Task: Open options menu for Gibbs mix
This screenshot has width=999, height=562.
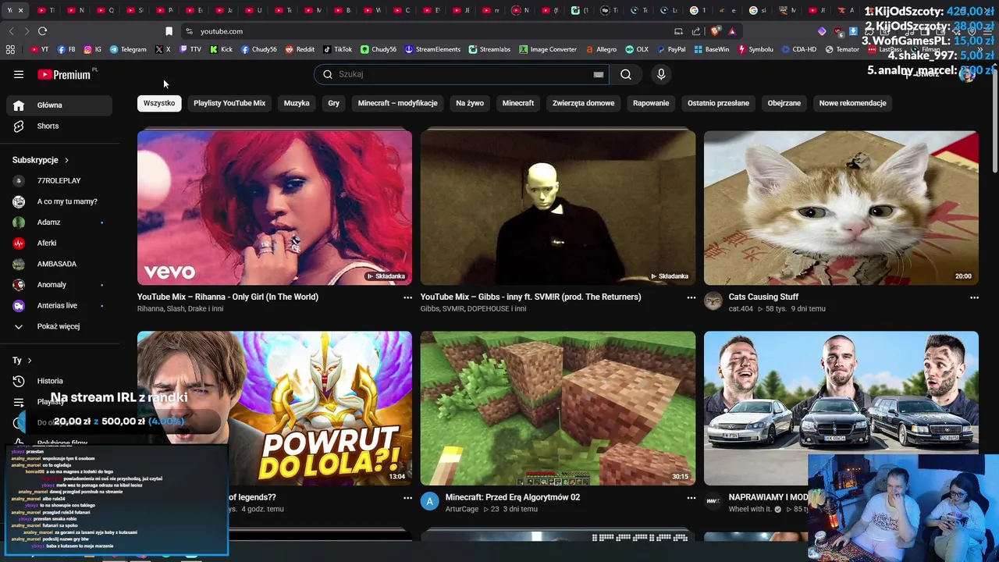Action: tap(691, 297)
